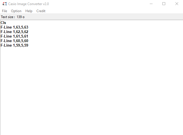
Task: Close the Casio Image Converter window
Action: click(177, 4)
